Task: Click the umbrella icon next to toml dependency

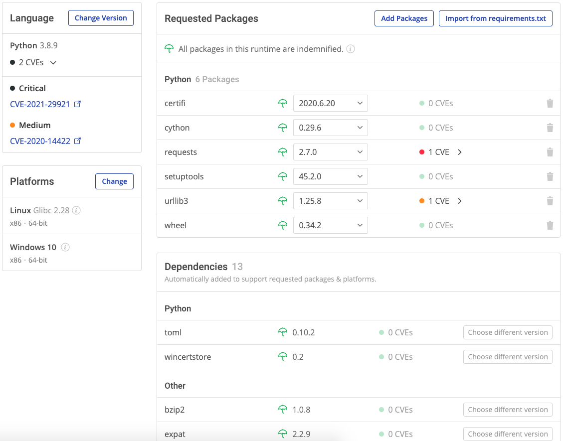Action: tap(283, 332)
